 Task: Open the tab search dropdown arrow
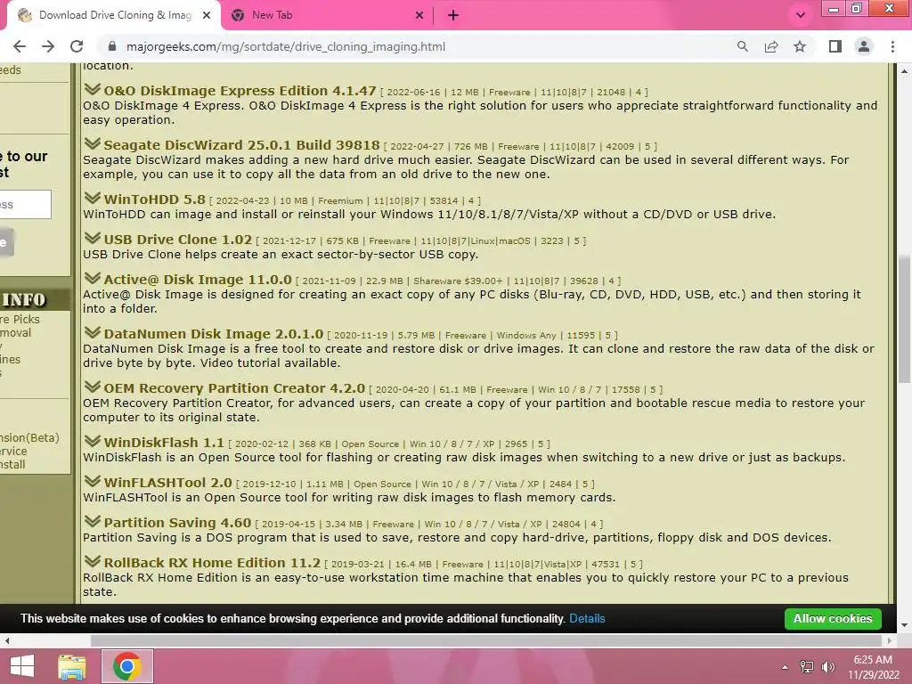pos(801,16)
